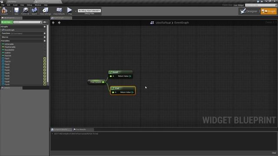This screenshot has height=156, width=278.
Task: Select the CeilInt variable
Action: [7, 53]
